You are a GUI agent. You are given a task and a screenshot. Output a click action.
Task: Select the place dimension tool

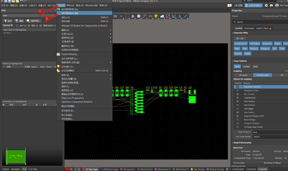point(174,16)
